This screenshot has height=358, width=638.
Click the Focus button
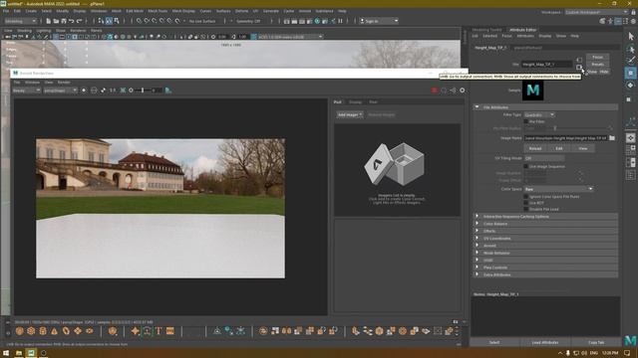click(x=598, y=58)
